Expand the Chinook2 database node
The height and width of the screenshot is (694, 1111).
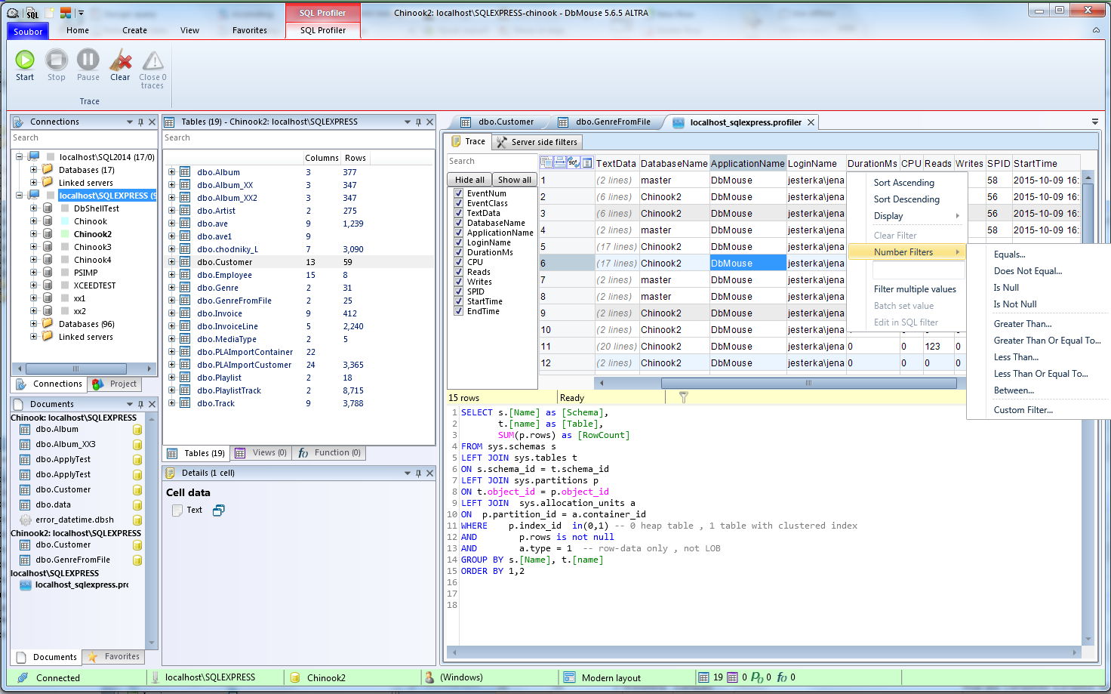[33, 234]
